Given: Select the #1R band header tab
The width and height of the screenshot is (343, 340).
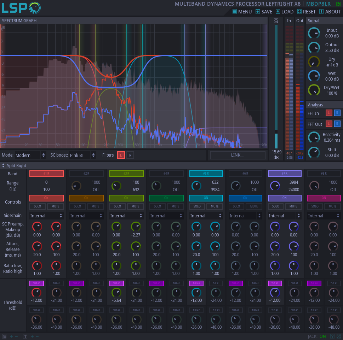Looking at the screenshot, I should pyautogui.click(x=46, y=174).
